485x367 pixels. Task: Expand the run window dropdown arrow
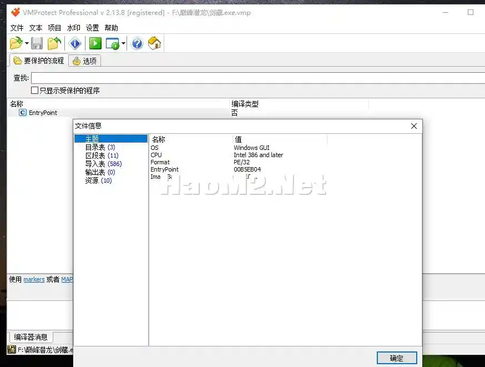point(123,43)
